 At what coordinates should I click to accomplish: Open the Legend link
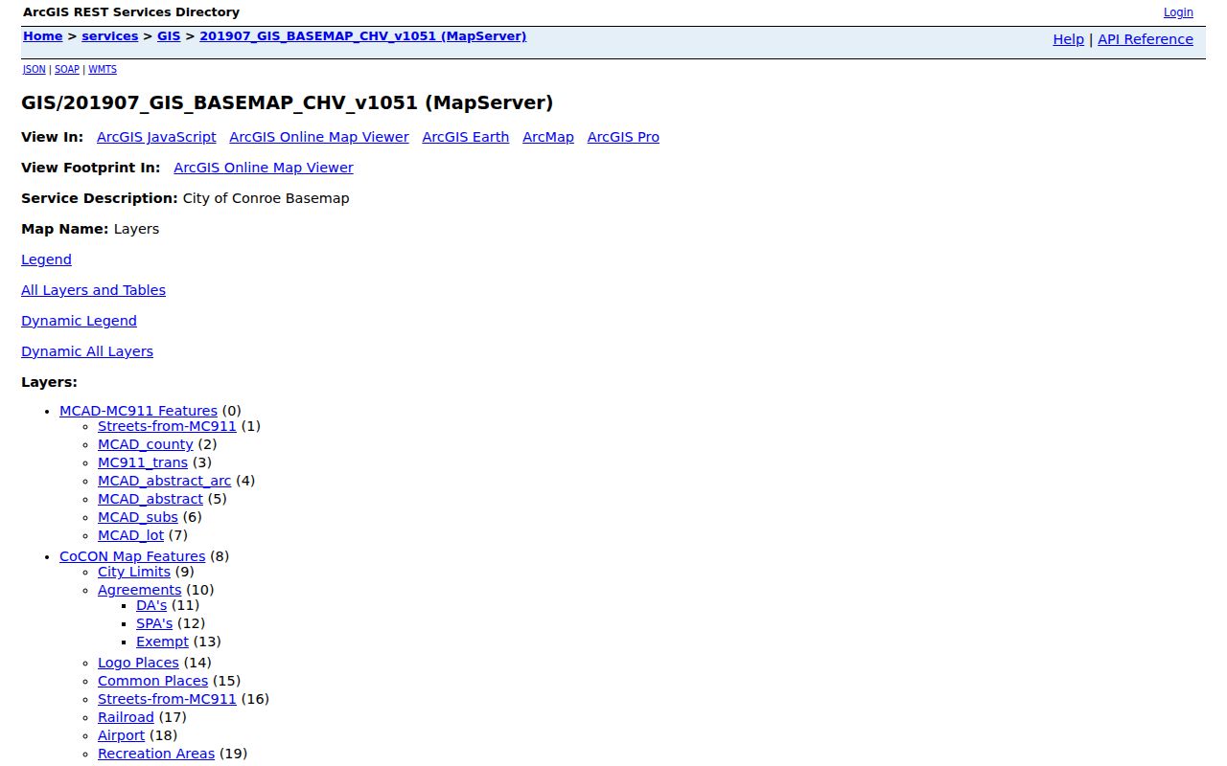tap(46, 259)
